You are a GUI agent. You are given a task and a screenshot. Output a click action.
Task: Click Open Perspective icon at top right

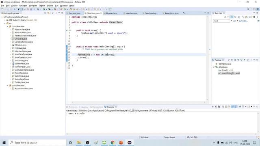click(253, 9)
